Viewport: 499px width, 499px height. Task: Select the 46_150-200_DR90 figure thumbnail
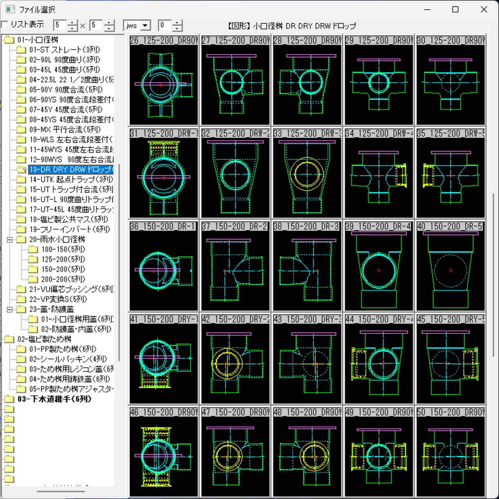click(164, 452)
